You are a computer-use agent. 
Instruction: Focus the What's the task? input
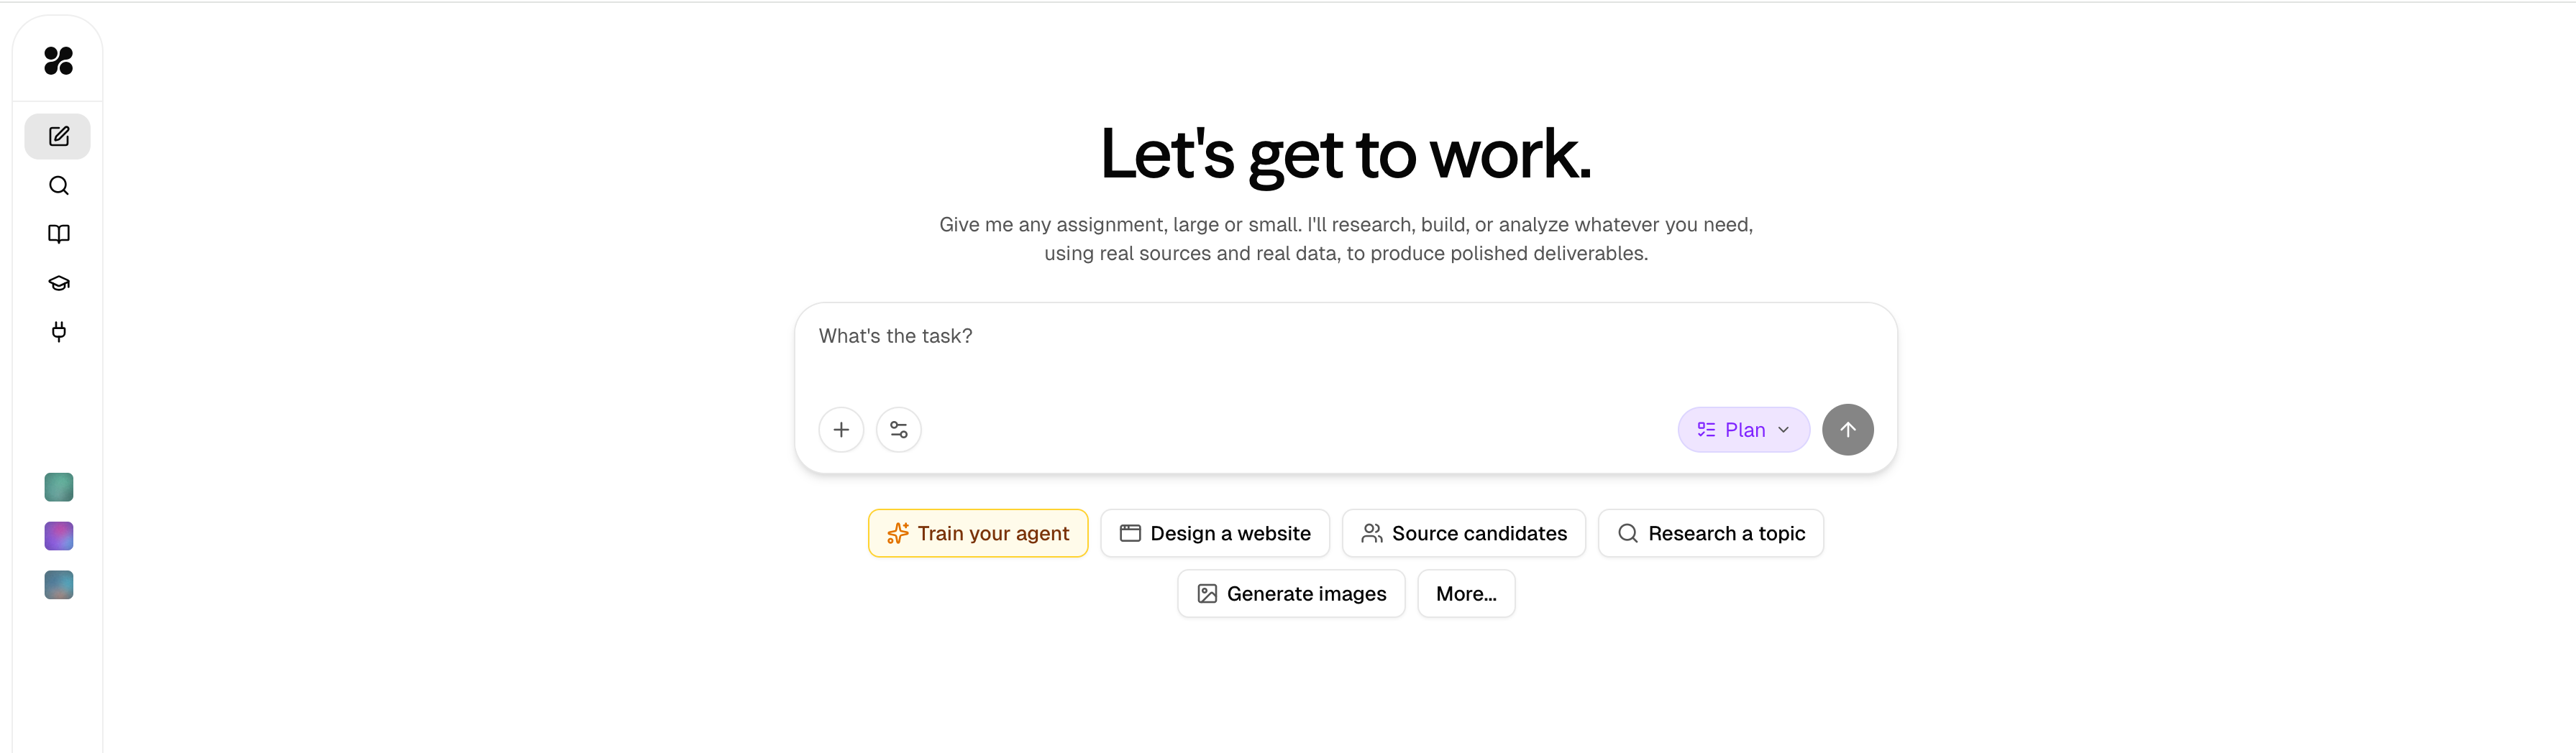point(1345,349)
